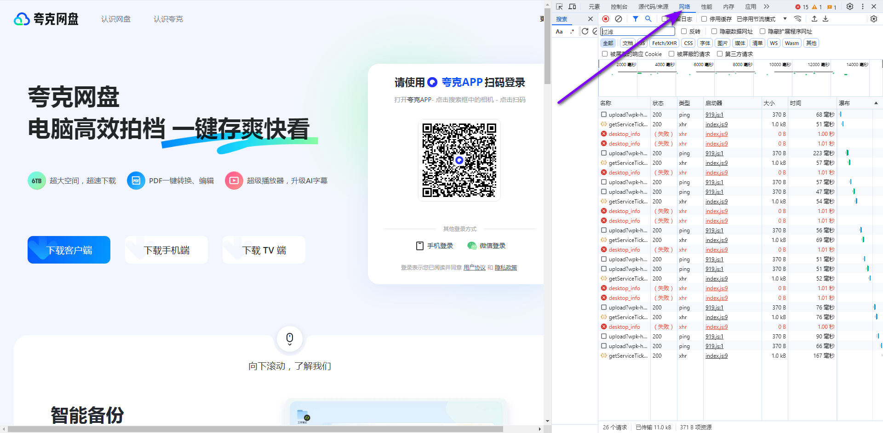The width and height of the screenshot is (883, 433).
Task: Click the scroll-down mouse icon
Action: pyautogui.click(x=290, y=339)
